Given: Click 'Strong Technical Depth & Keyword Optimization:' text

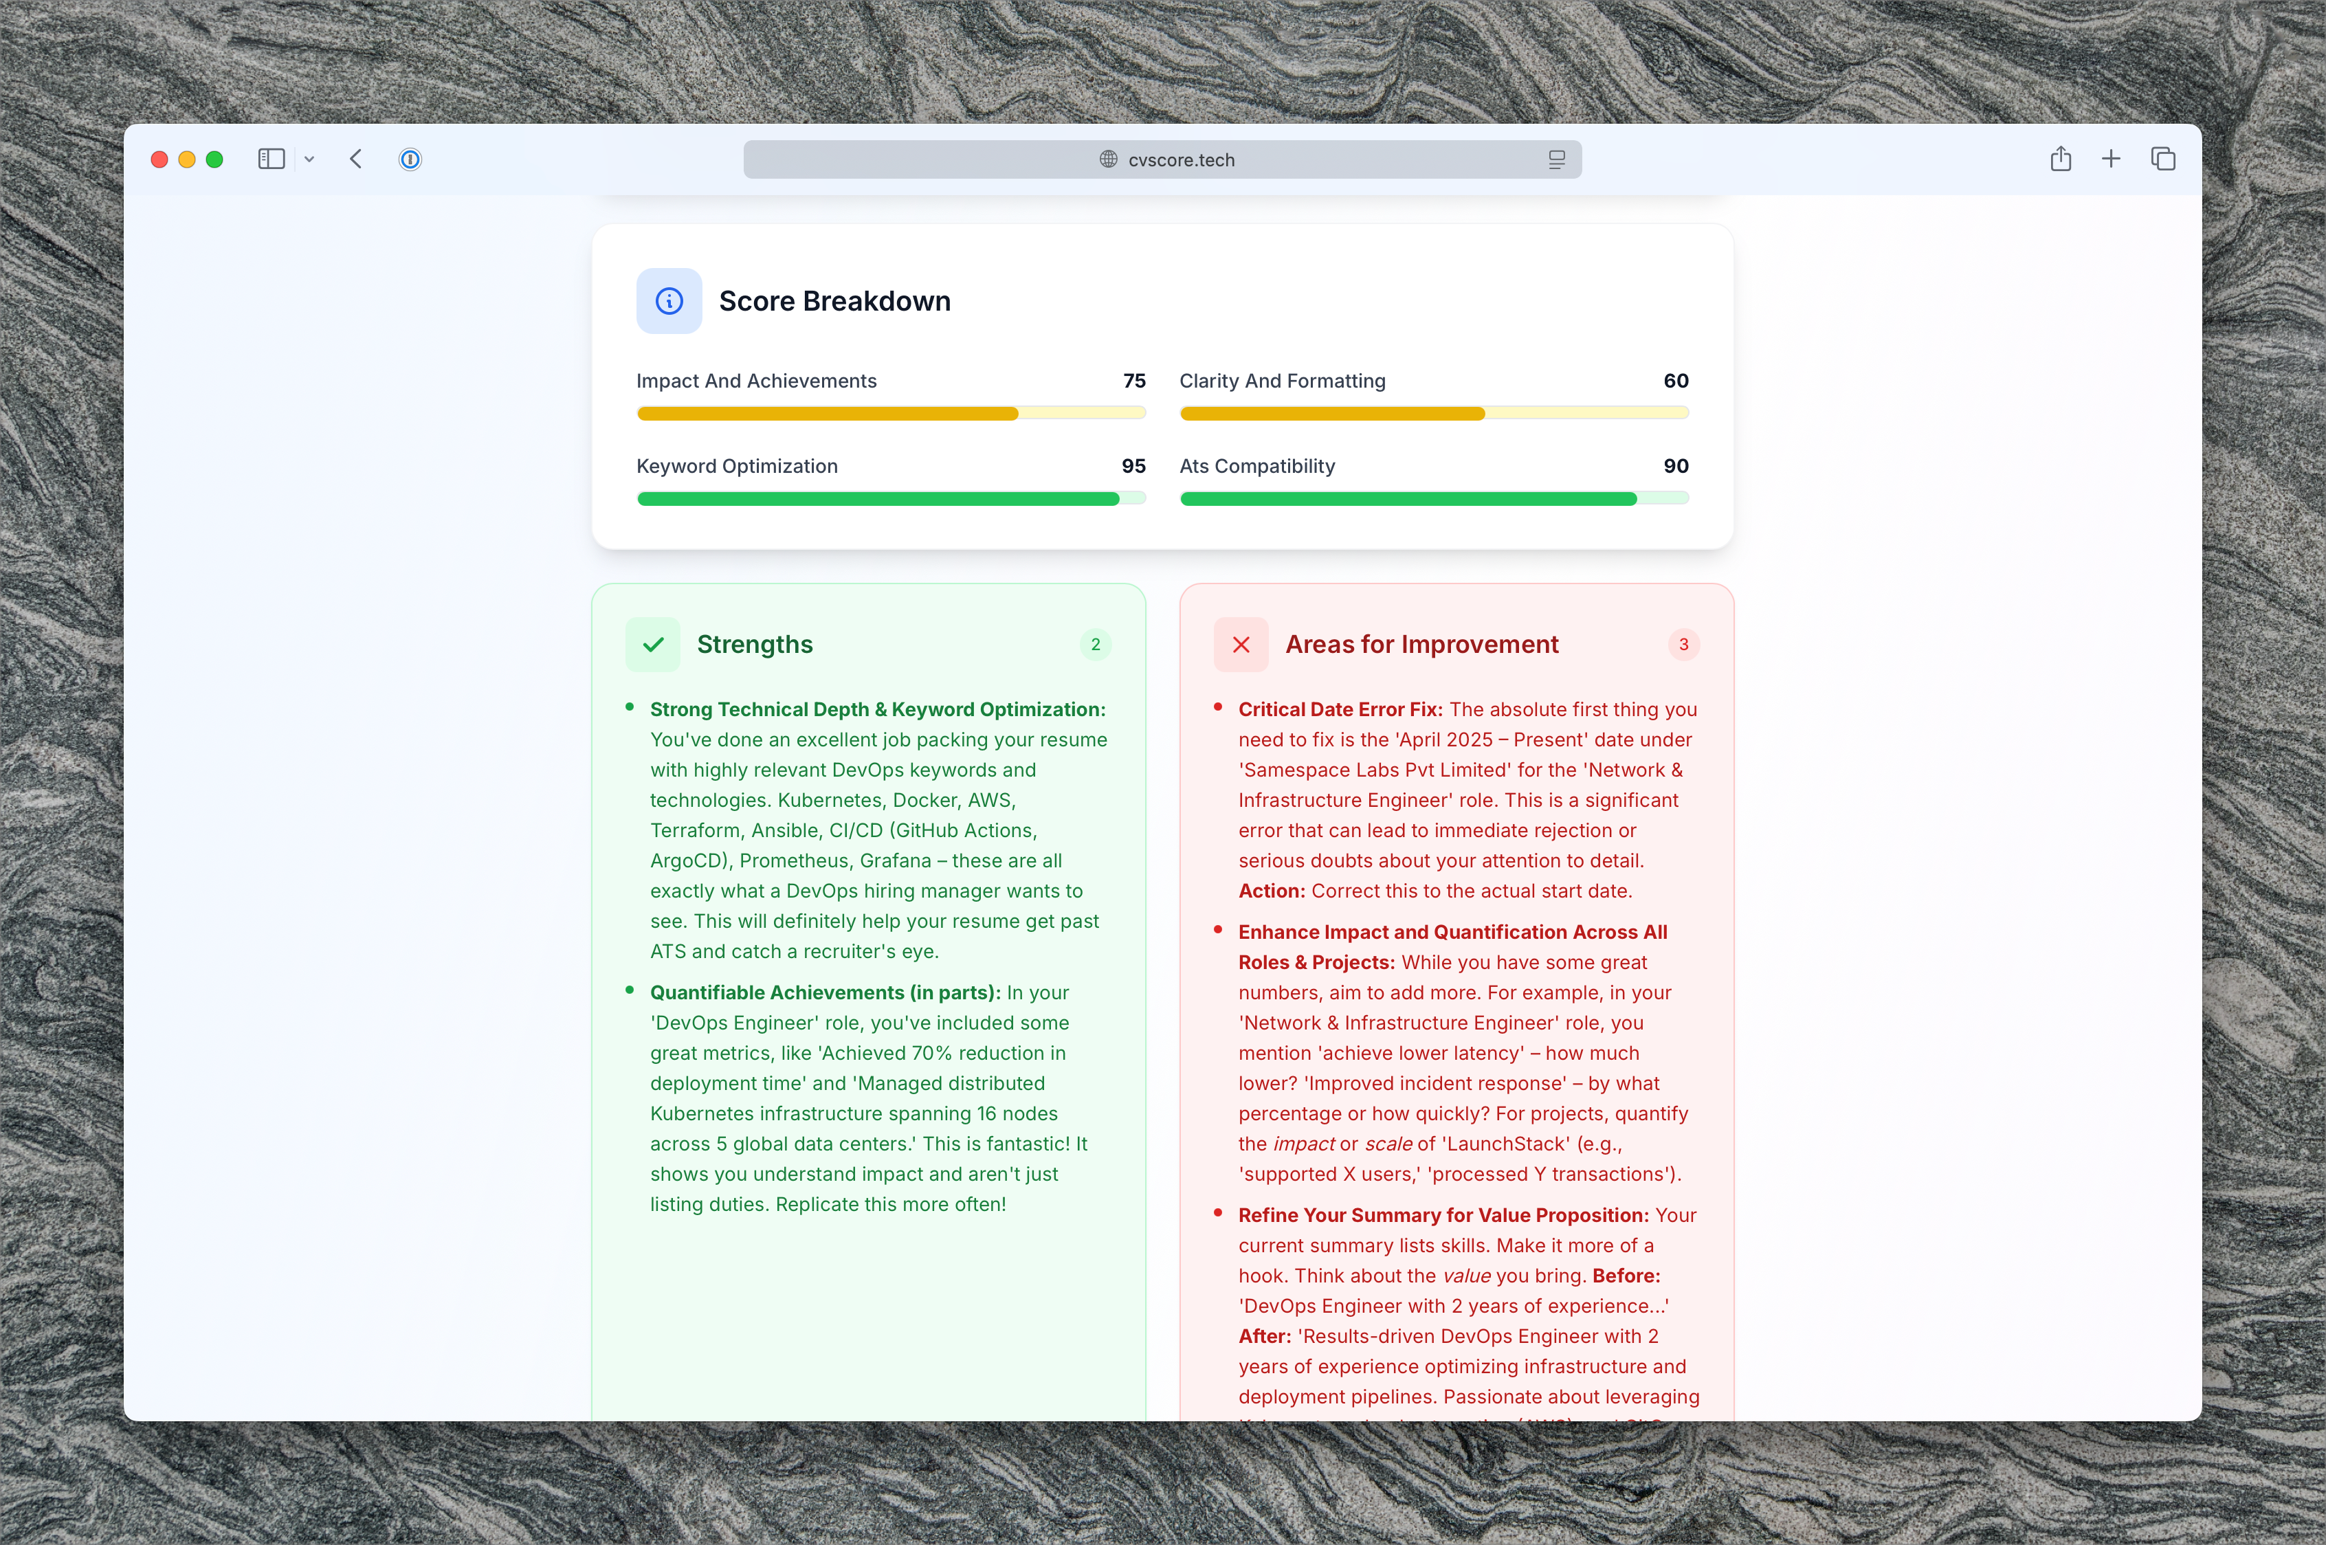Looking at the screenshot, I should tap(878, 709).
